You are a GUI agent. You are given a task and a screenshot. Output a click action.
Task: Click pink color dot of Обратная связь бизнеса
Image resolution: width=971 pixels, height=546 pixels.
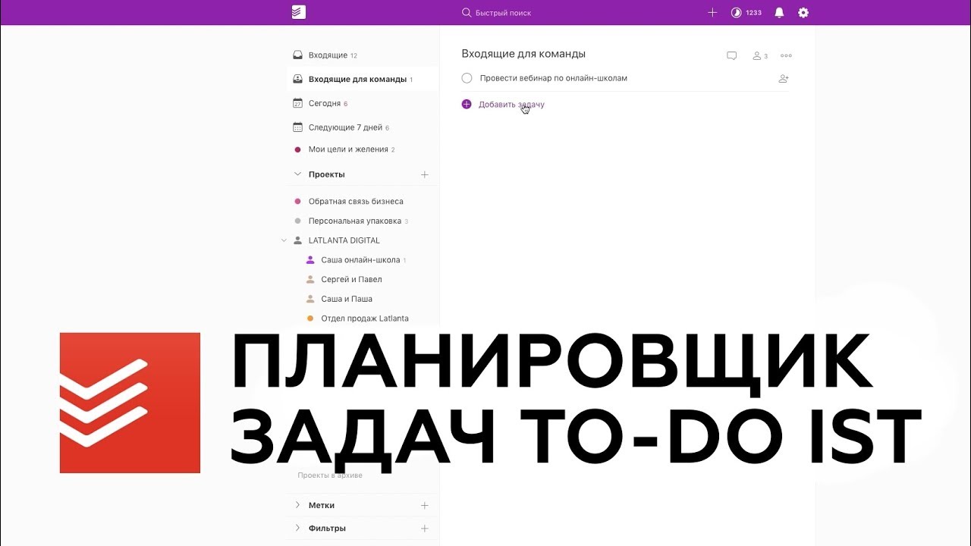(x=298, y=202)
